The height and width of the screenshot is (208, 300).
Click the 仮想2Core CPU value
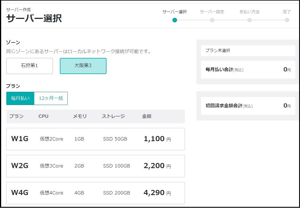pyautogui.click(x=52, y=139)
